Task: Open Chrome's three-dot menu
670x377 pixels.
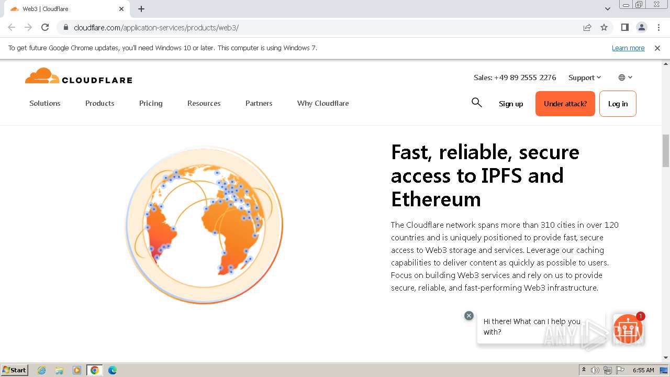Action: coord(658,27)
